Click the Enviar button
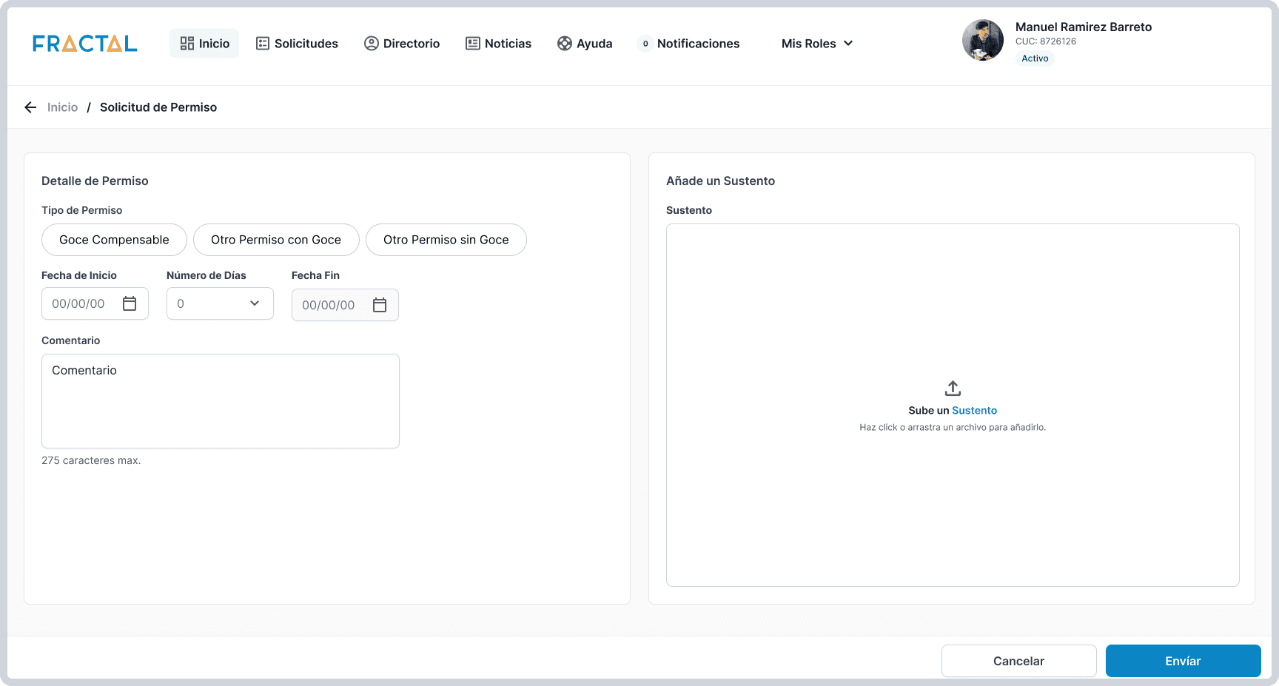 coord(1184,661)
